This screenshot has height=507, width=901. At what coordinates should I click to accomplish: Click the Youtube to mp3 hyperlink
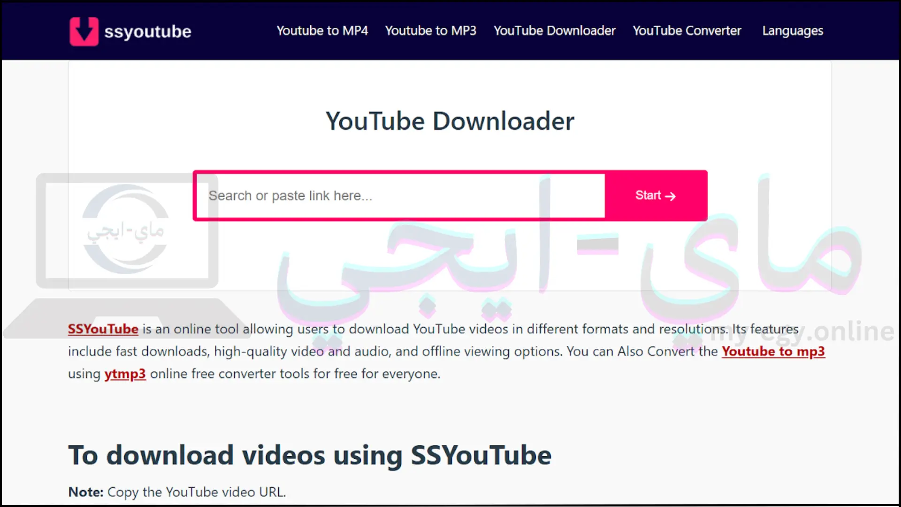pos(773,351)
